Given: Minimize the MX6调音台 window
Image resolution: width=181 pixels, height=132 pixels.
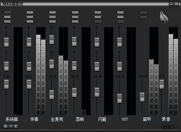Looking at the screenshot, I should [171, 4].
